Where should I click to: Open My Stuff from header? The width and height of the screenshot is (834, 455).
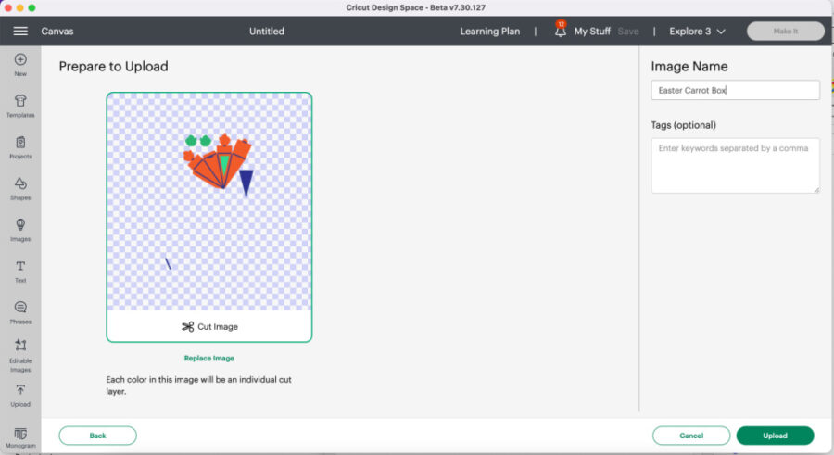[x=592, y=31]
